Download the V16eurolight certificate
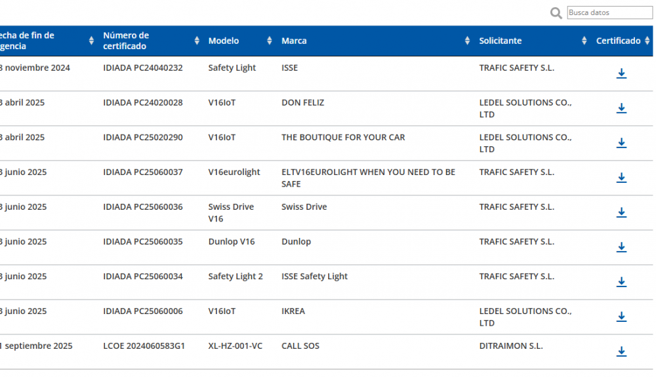The width and height of the screenshot is (656, 377). [621, 178]
